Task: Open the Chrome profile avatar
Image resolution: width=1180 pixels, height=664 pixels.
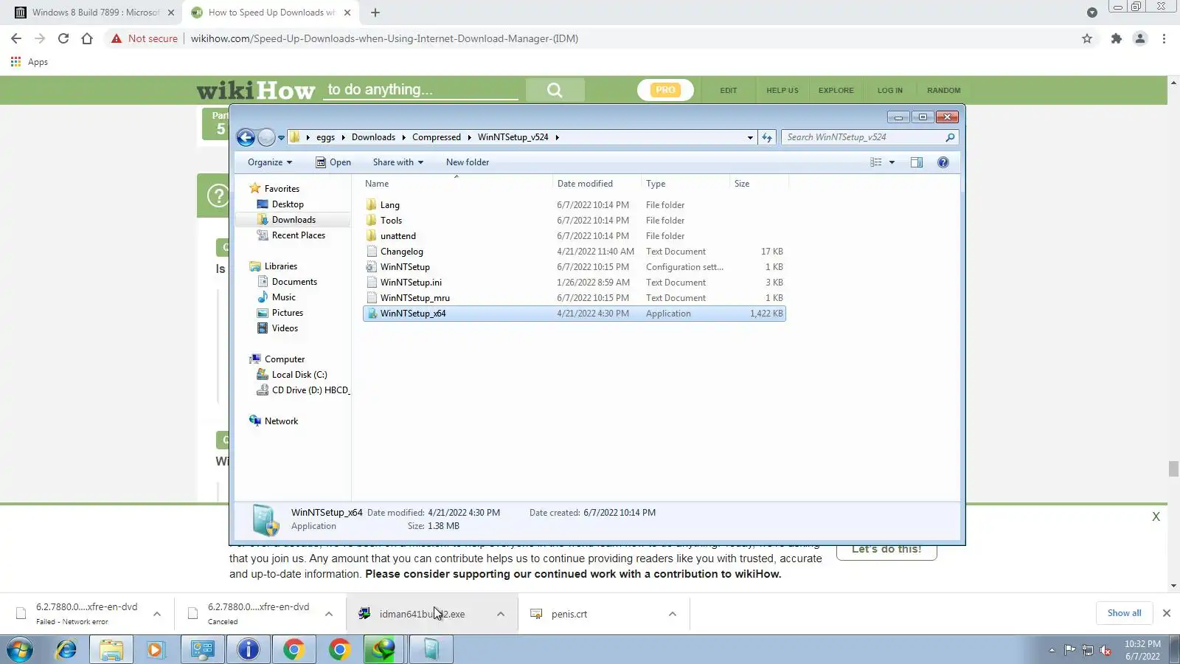Action: point(1140,38)
